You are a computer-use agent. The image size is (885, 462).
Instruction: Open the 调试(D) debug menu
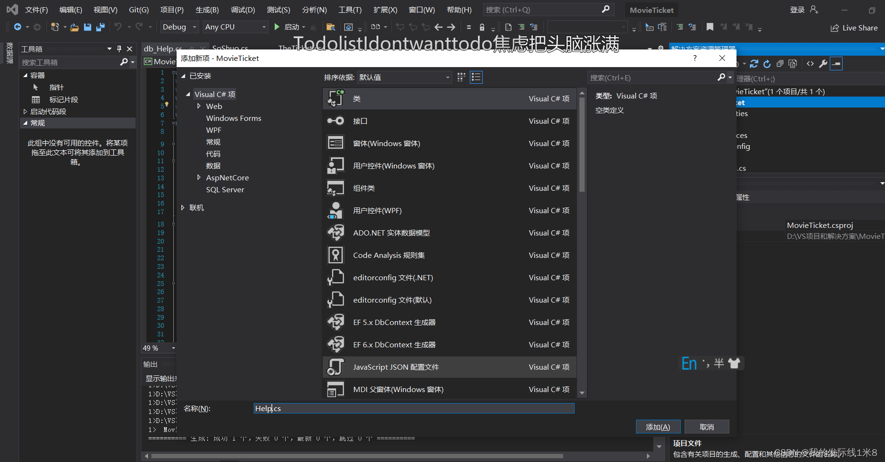point(243,10)
